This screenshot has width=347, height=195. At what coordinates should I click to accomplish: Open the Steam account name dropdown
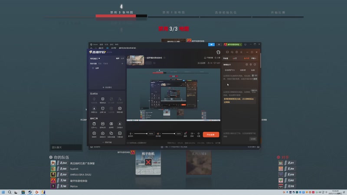[x=233, y=45]
